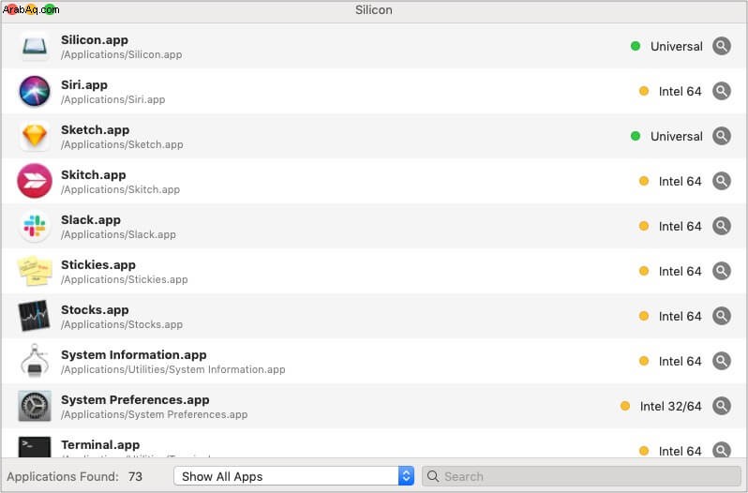Click the /Applications/Skitch.app path

(x=120, y=189)
